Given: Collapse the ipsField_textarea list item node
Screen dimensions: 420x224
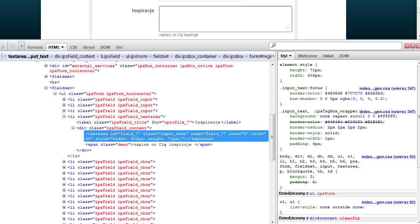Looking at the screenshot, I should [64, 117].
